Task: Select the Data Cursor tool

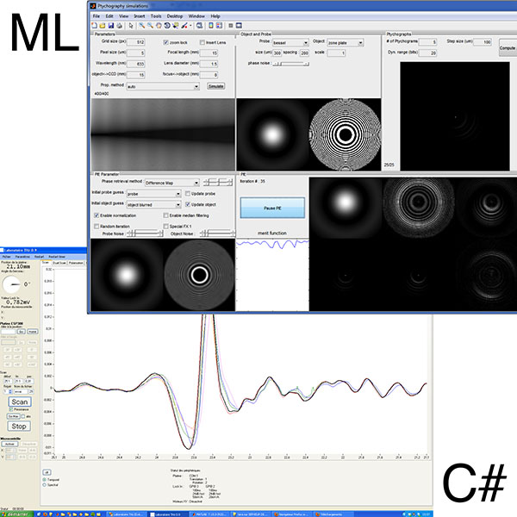Action: point(175,25)
